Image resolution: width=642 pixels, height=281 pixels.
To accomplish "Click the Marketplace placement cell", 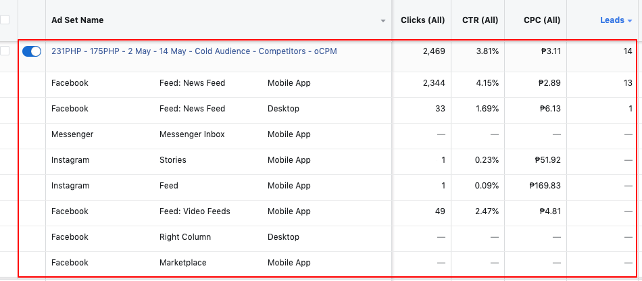I will tap(183, 263).
